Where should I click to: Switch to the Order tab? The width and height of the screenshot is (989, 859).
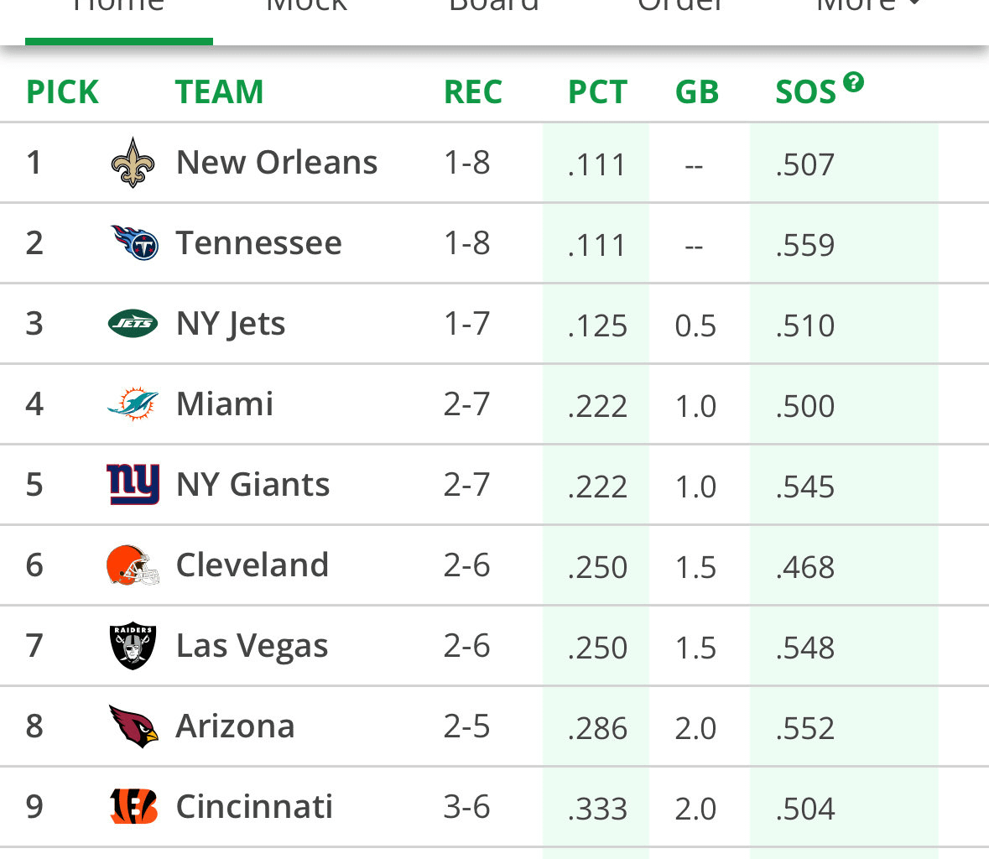pos(679,7)
